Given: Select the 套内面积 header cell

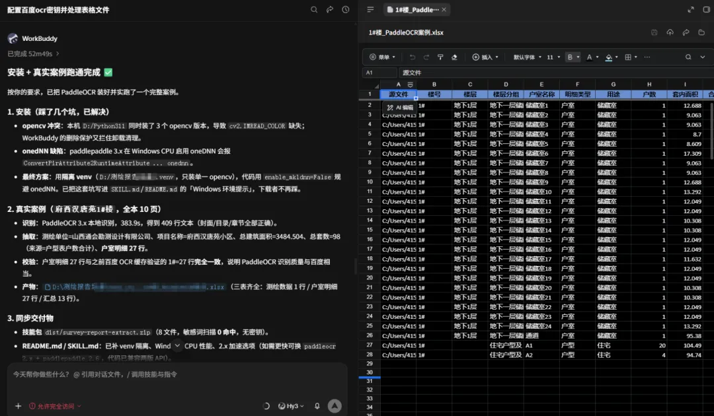Looking at the screenshot, I should [x=685, y=94].
